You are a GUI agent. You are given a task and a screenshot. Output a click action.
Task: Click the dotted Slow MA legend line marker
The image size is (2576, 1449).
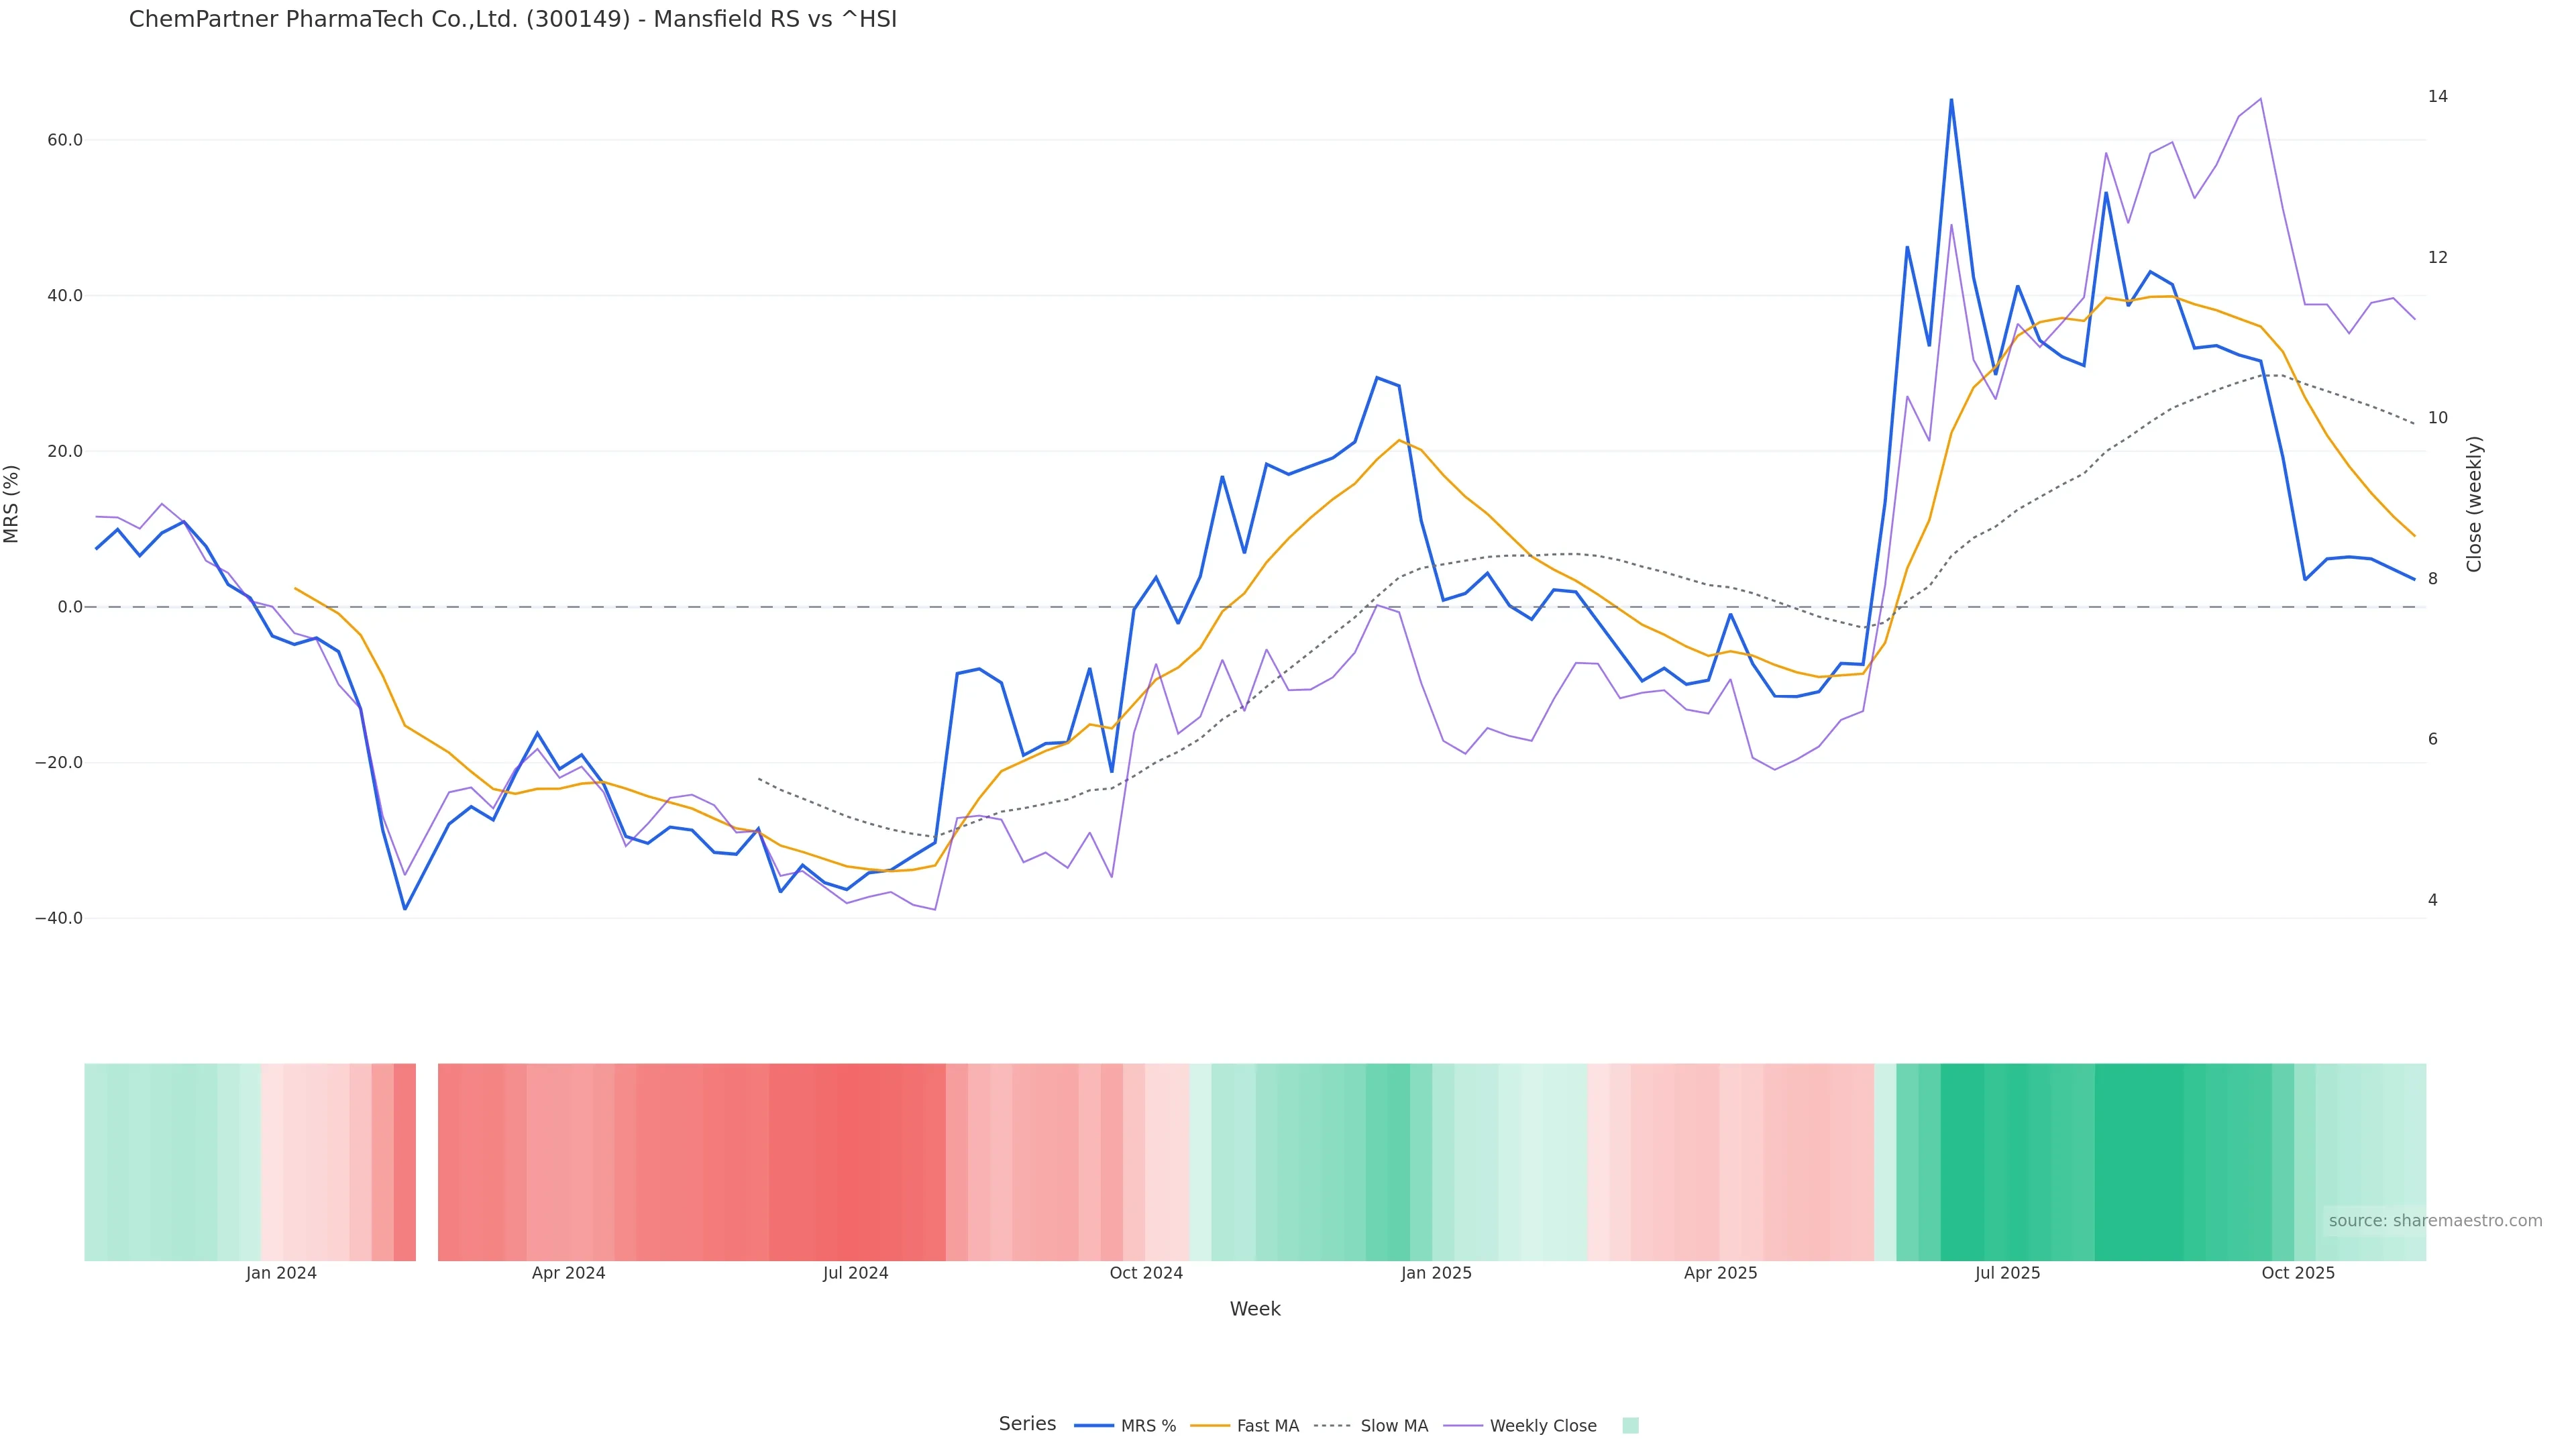(1333, 1426)
